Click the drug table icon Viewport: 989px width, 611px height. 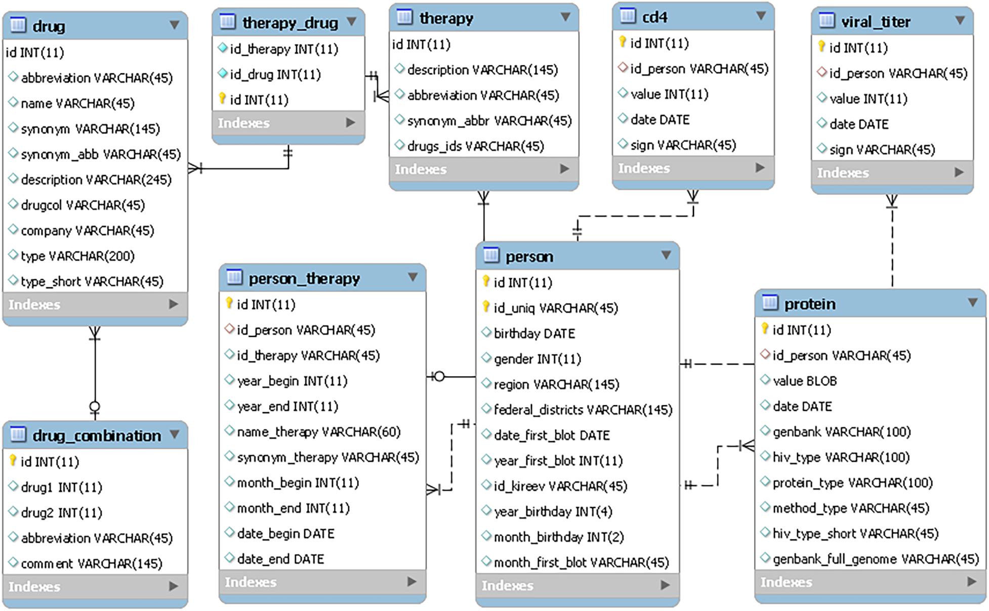pos(18,25)
